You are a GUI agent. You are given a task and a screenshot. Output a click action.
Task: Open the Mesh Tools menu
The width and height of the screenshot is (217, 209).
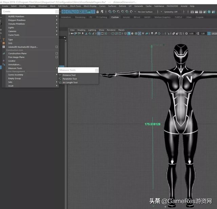[76, 6]
